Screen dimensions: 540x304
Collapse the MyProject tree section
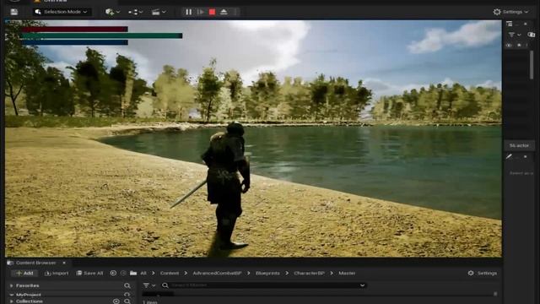[11, 295]
